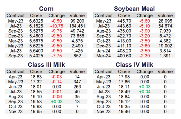The height and width of the screenshot is (119, 181).
Task: Select Soybean Meal Aug-23 change -3.90
Action: [x=144, y=31]
